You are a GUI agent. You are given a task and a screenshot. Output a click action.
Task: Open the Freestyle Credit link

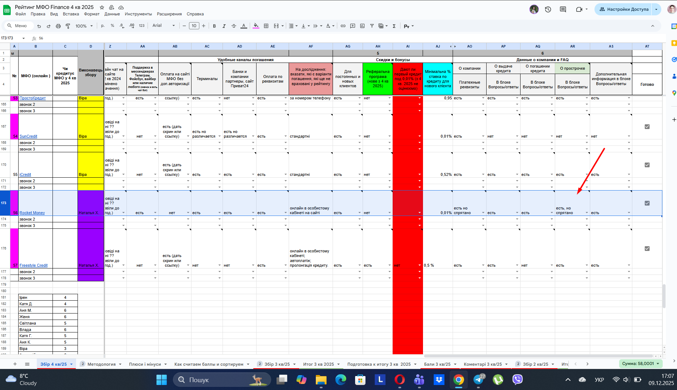(34, 266)
